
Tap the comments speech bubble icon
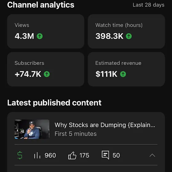105,155
